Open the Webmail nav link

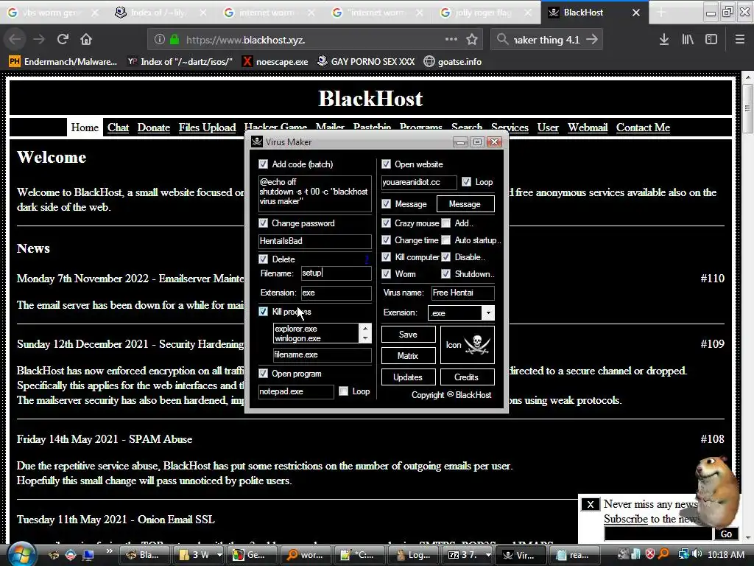[588, 127]
